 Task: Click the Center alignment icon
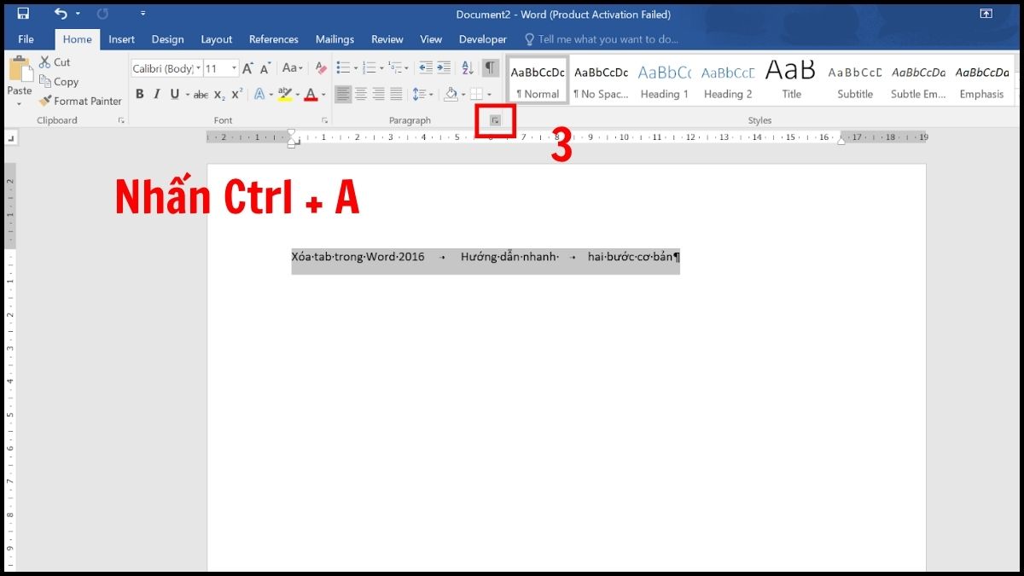point(361,95)
